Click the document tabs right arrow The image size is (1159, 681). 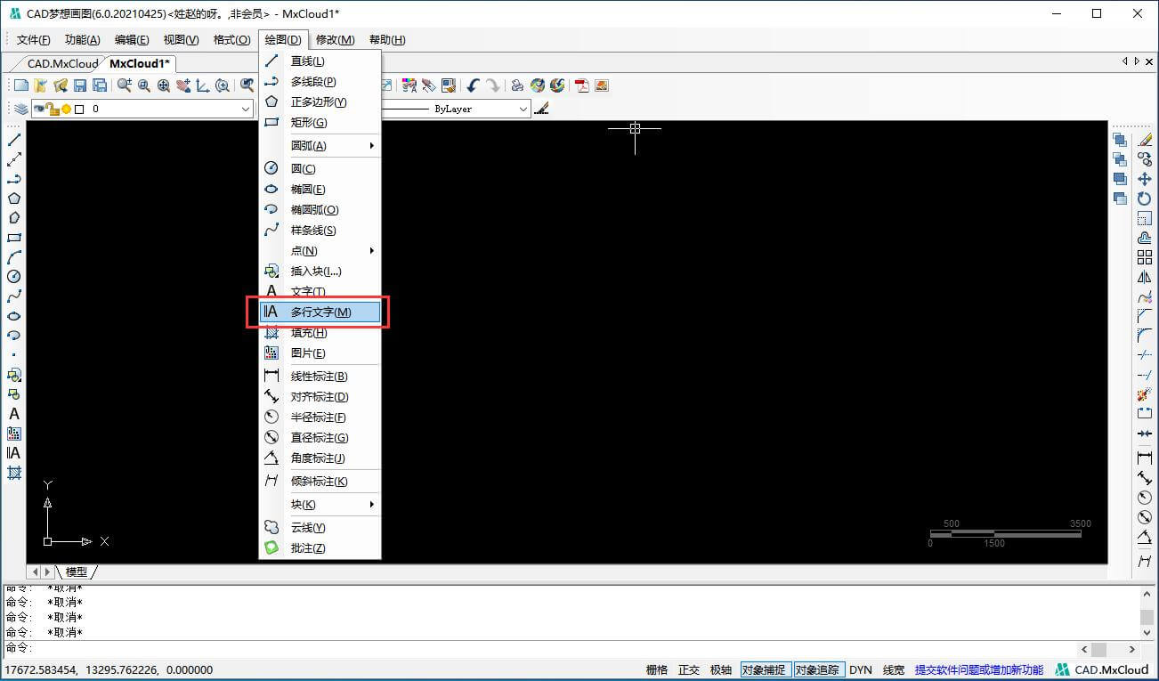click(x=1136, y=61)
